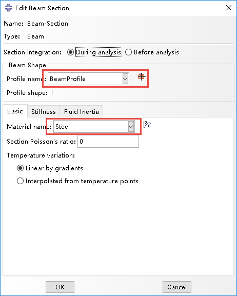Click the create beam profile icon
This screenshot has height=296, width=237.
tap(142, 77)
